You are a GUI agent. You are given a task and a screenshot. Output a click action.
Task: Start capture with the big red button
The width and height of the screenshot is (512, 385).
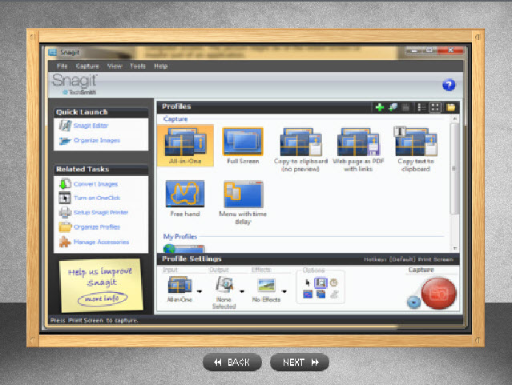click(x=438, y=293)
